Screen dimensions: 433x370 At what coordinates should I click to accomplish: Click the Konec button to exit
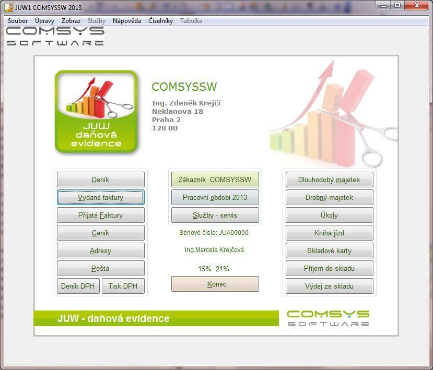coord(215,284)
